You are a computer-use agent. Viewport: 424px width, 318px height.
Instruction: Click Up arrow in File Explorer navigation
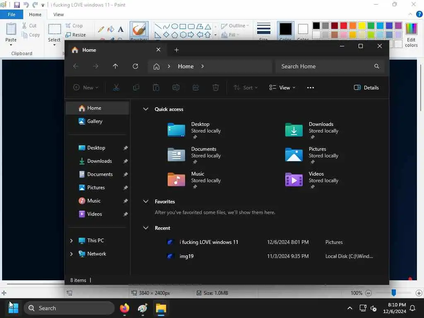[x=116, y=66]
